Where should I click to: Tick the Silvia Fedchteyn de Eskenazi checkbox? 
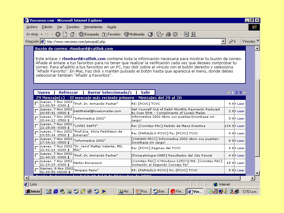[37, 133]
